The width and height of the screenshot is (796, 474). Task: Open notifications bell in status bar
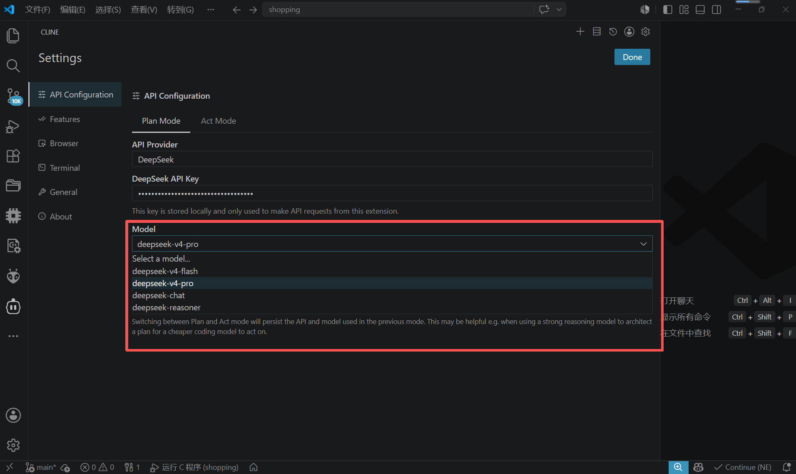(786, 467)
